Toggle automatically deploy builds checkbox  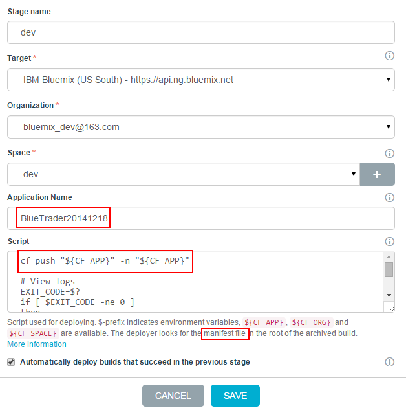pyautogui.click(x=11, y=362)
